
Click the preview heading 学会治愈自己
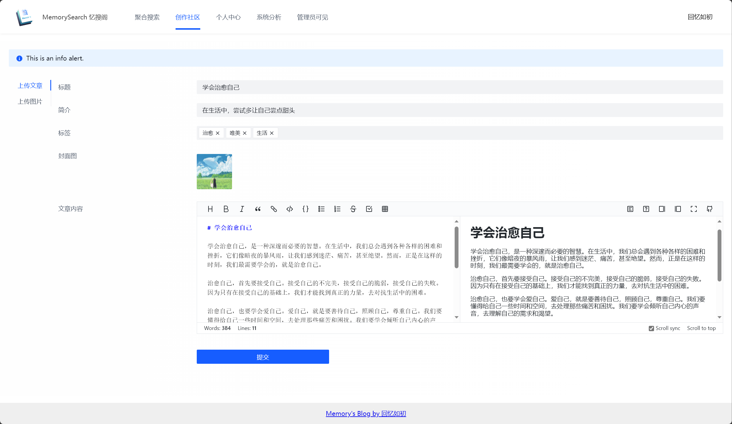[x=507, y=233]
